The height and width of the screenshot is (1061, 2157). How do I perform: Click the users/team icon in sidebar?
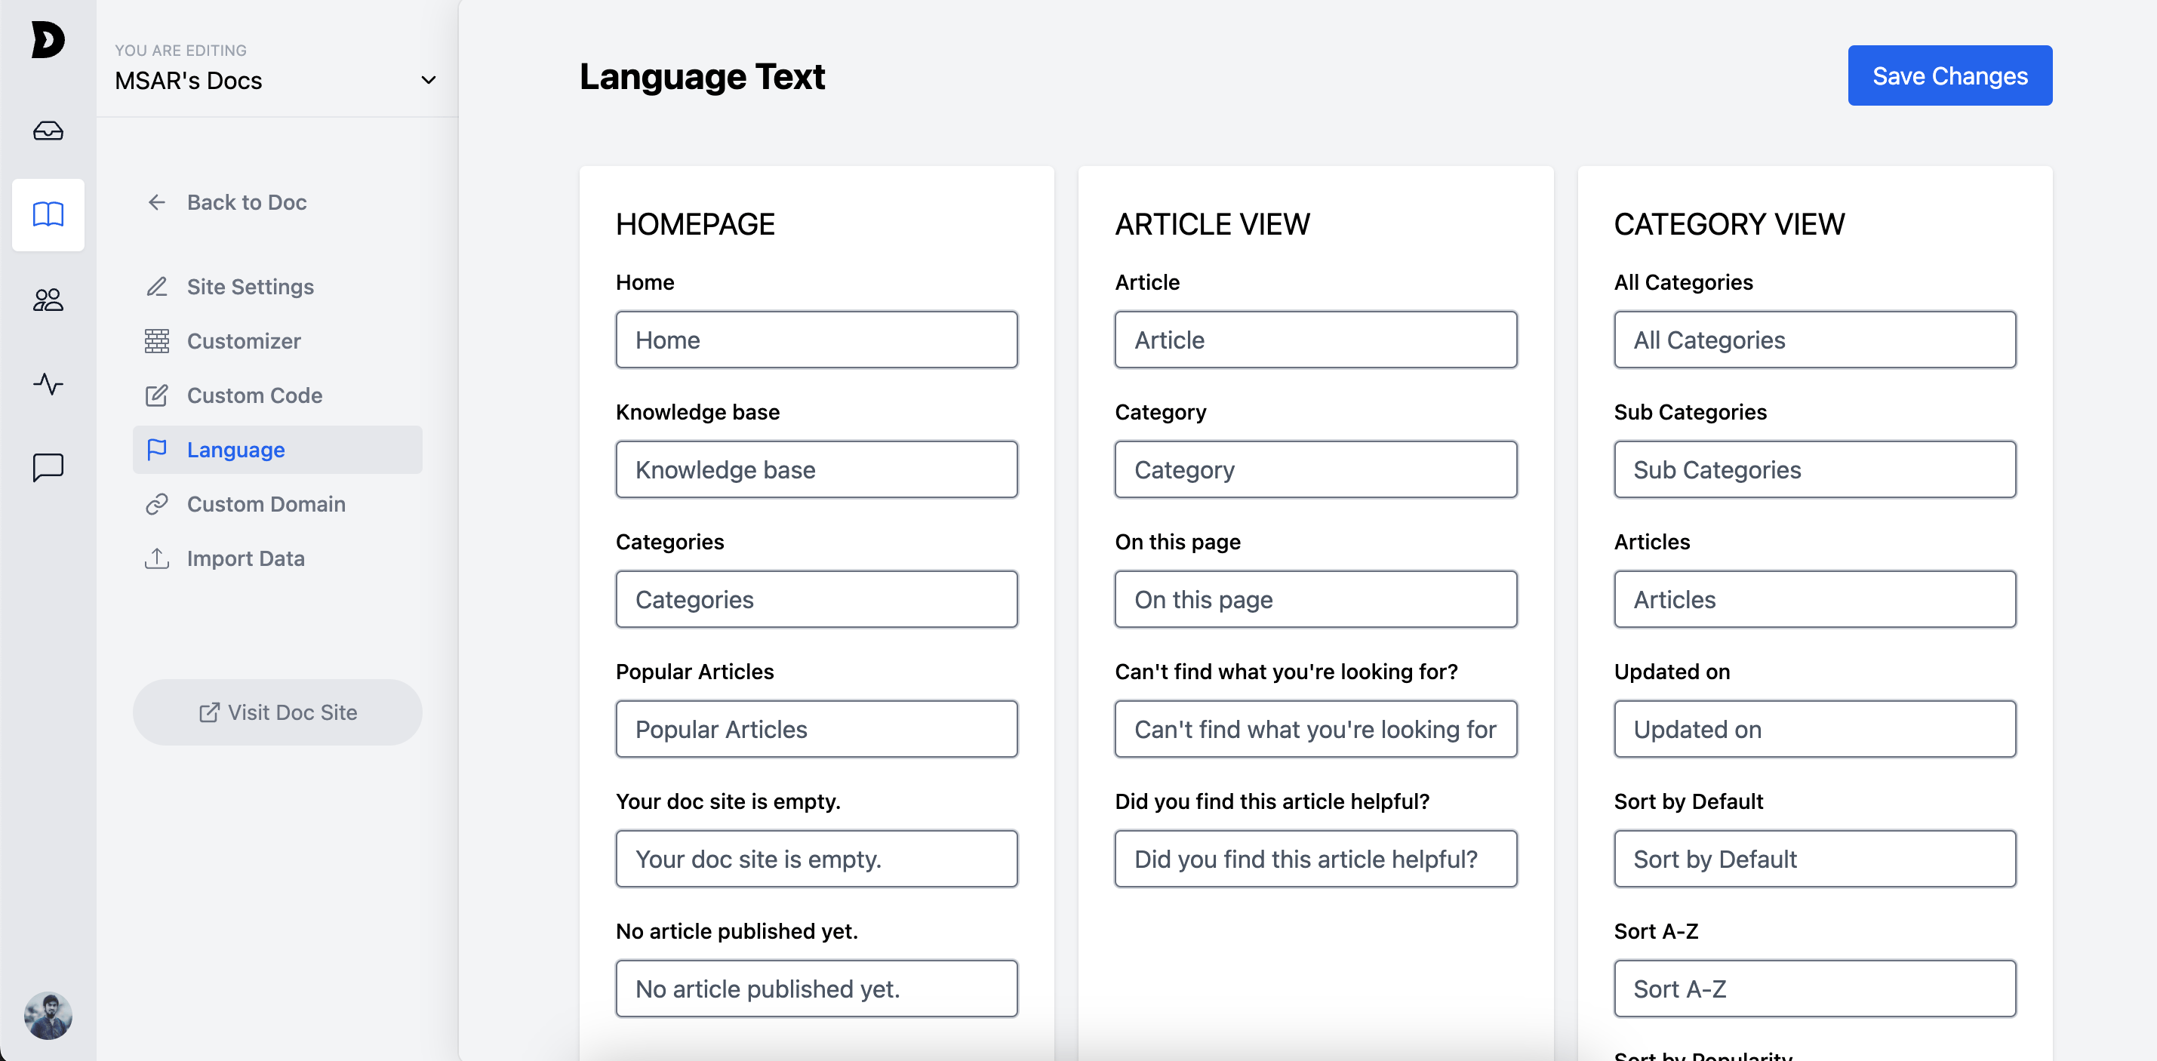(48, 300)
